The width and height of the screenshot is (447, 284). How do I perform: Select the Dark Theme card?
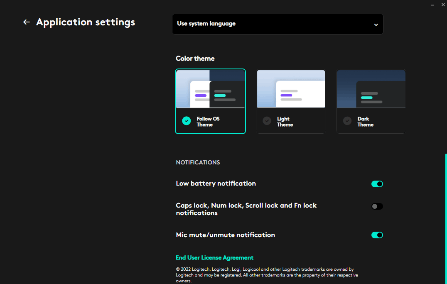[371, 101]
